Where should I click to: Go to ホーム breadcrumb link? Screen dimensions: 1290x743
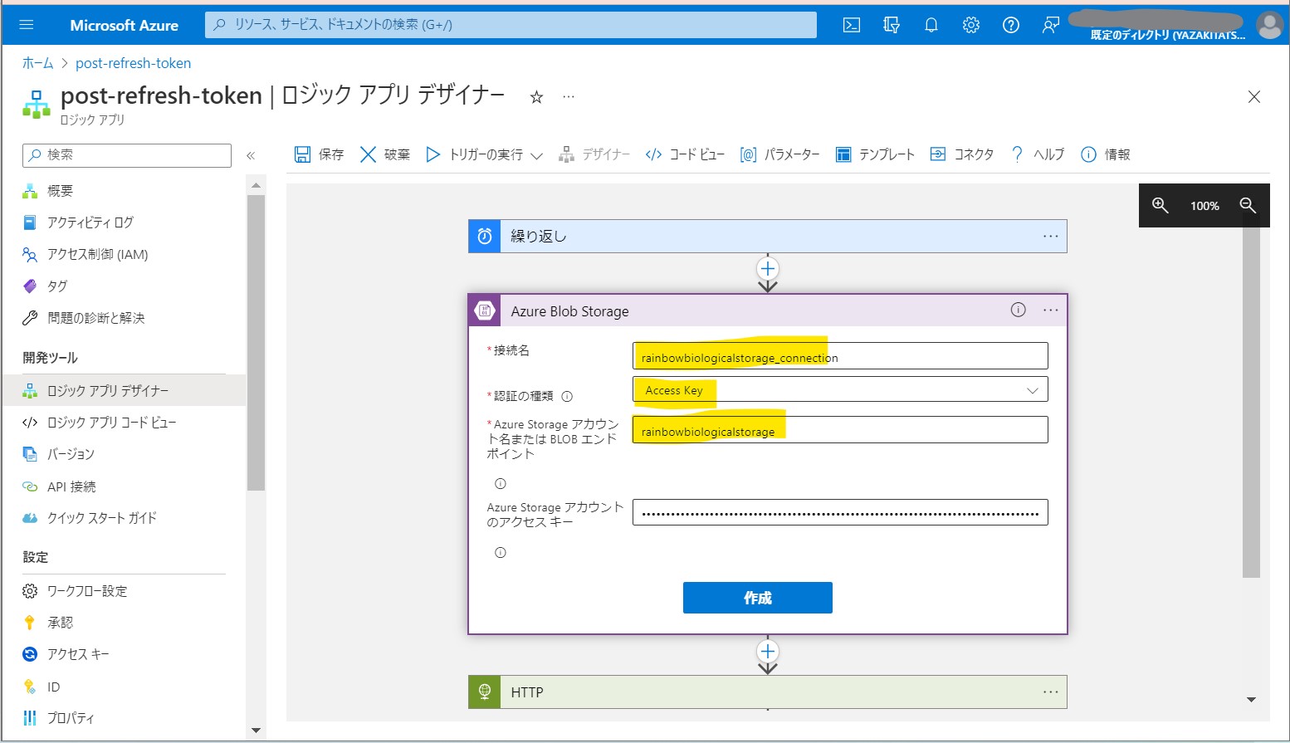37,63
